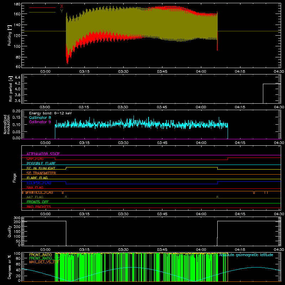Click the 04:00 tick below modulation plot
Image resolution: width=285 pixels, height=285 pixels.
click(201, 143)
